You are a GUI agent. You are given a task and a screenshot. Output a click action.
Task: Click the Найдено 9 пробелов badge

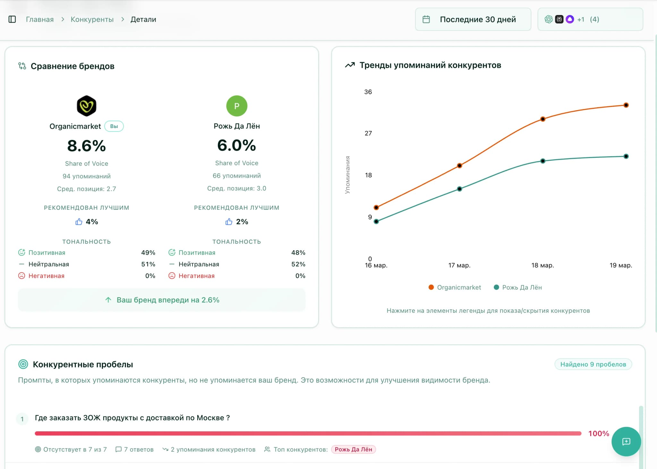pyautogui.click(x=593, y=364)
